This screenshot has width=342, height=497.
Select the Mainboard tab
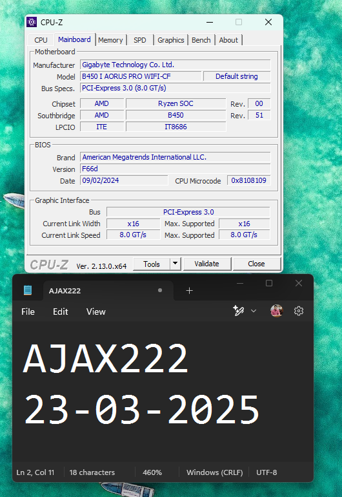pyautogui.click(x=74, y=39)
